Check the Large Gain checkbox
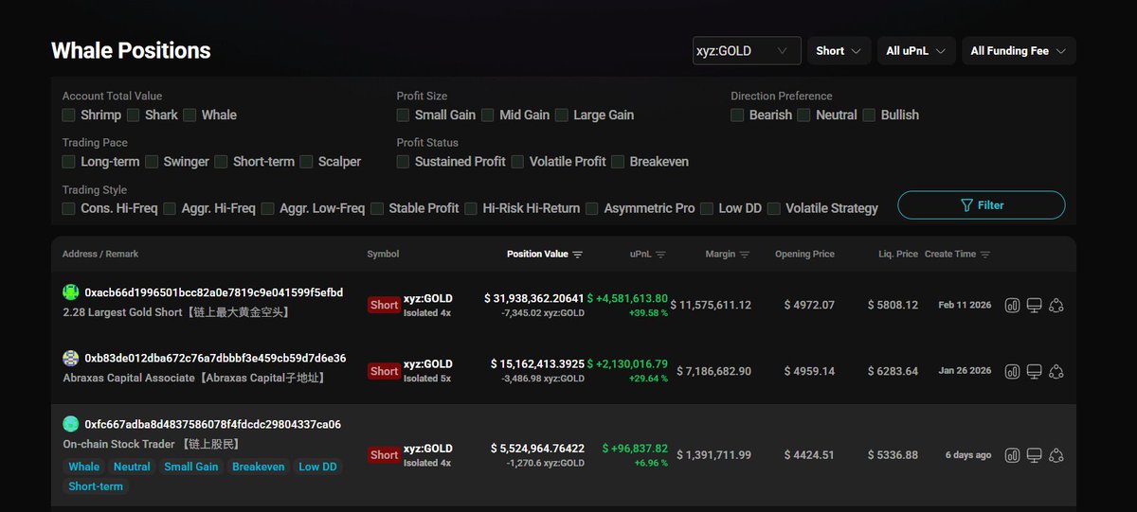This screenshot has width=1137, height=512. [561, 115]
